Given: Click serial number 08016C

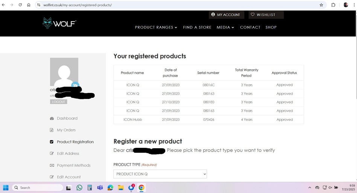Looking at the screenshot, I should (x=209, y=85).
